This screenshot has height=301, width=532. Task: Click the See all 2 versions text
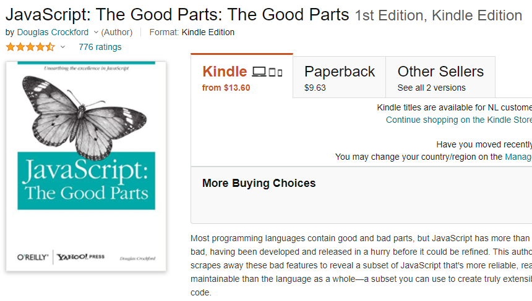click(x=431, y=88)
